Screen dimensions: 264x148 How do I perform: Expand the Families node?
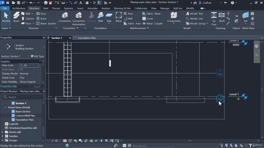pyautogui.click(x=2, y=136)
